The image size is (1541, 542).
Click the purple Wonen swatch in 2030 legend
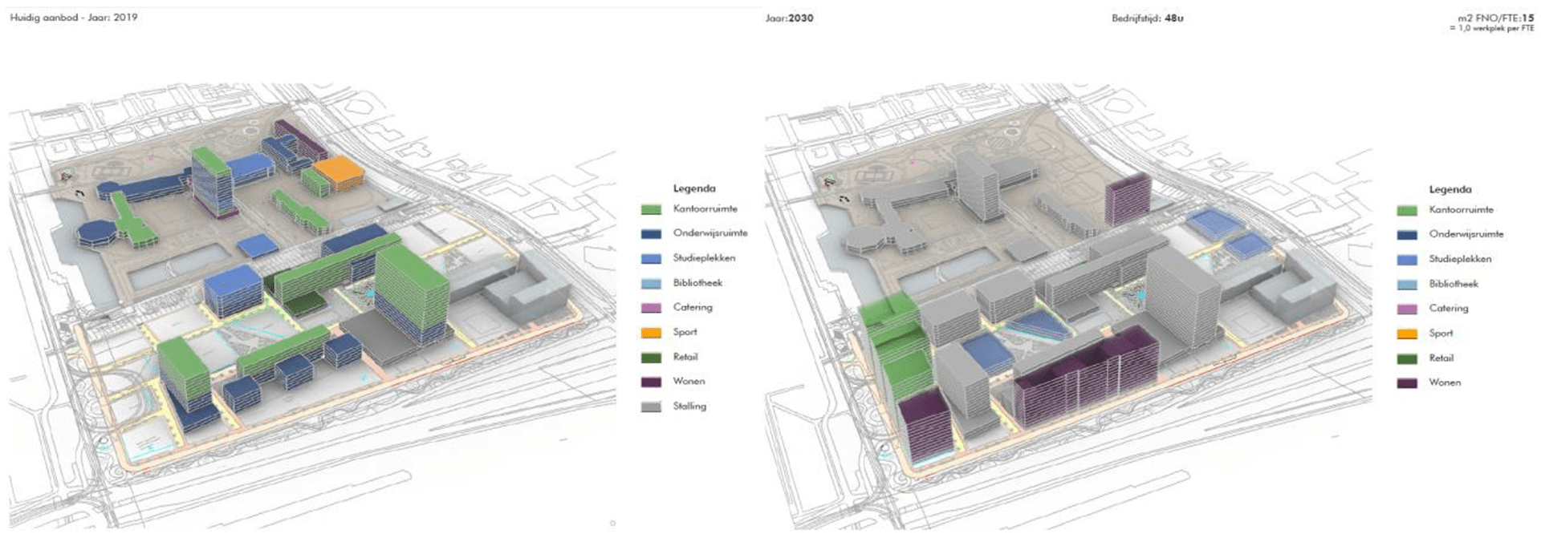pyautogui.click(x=1407, y=383)
